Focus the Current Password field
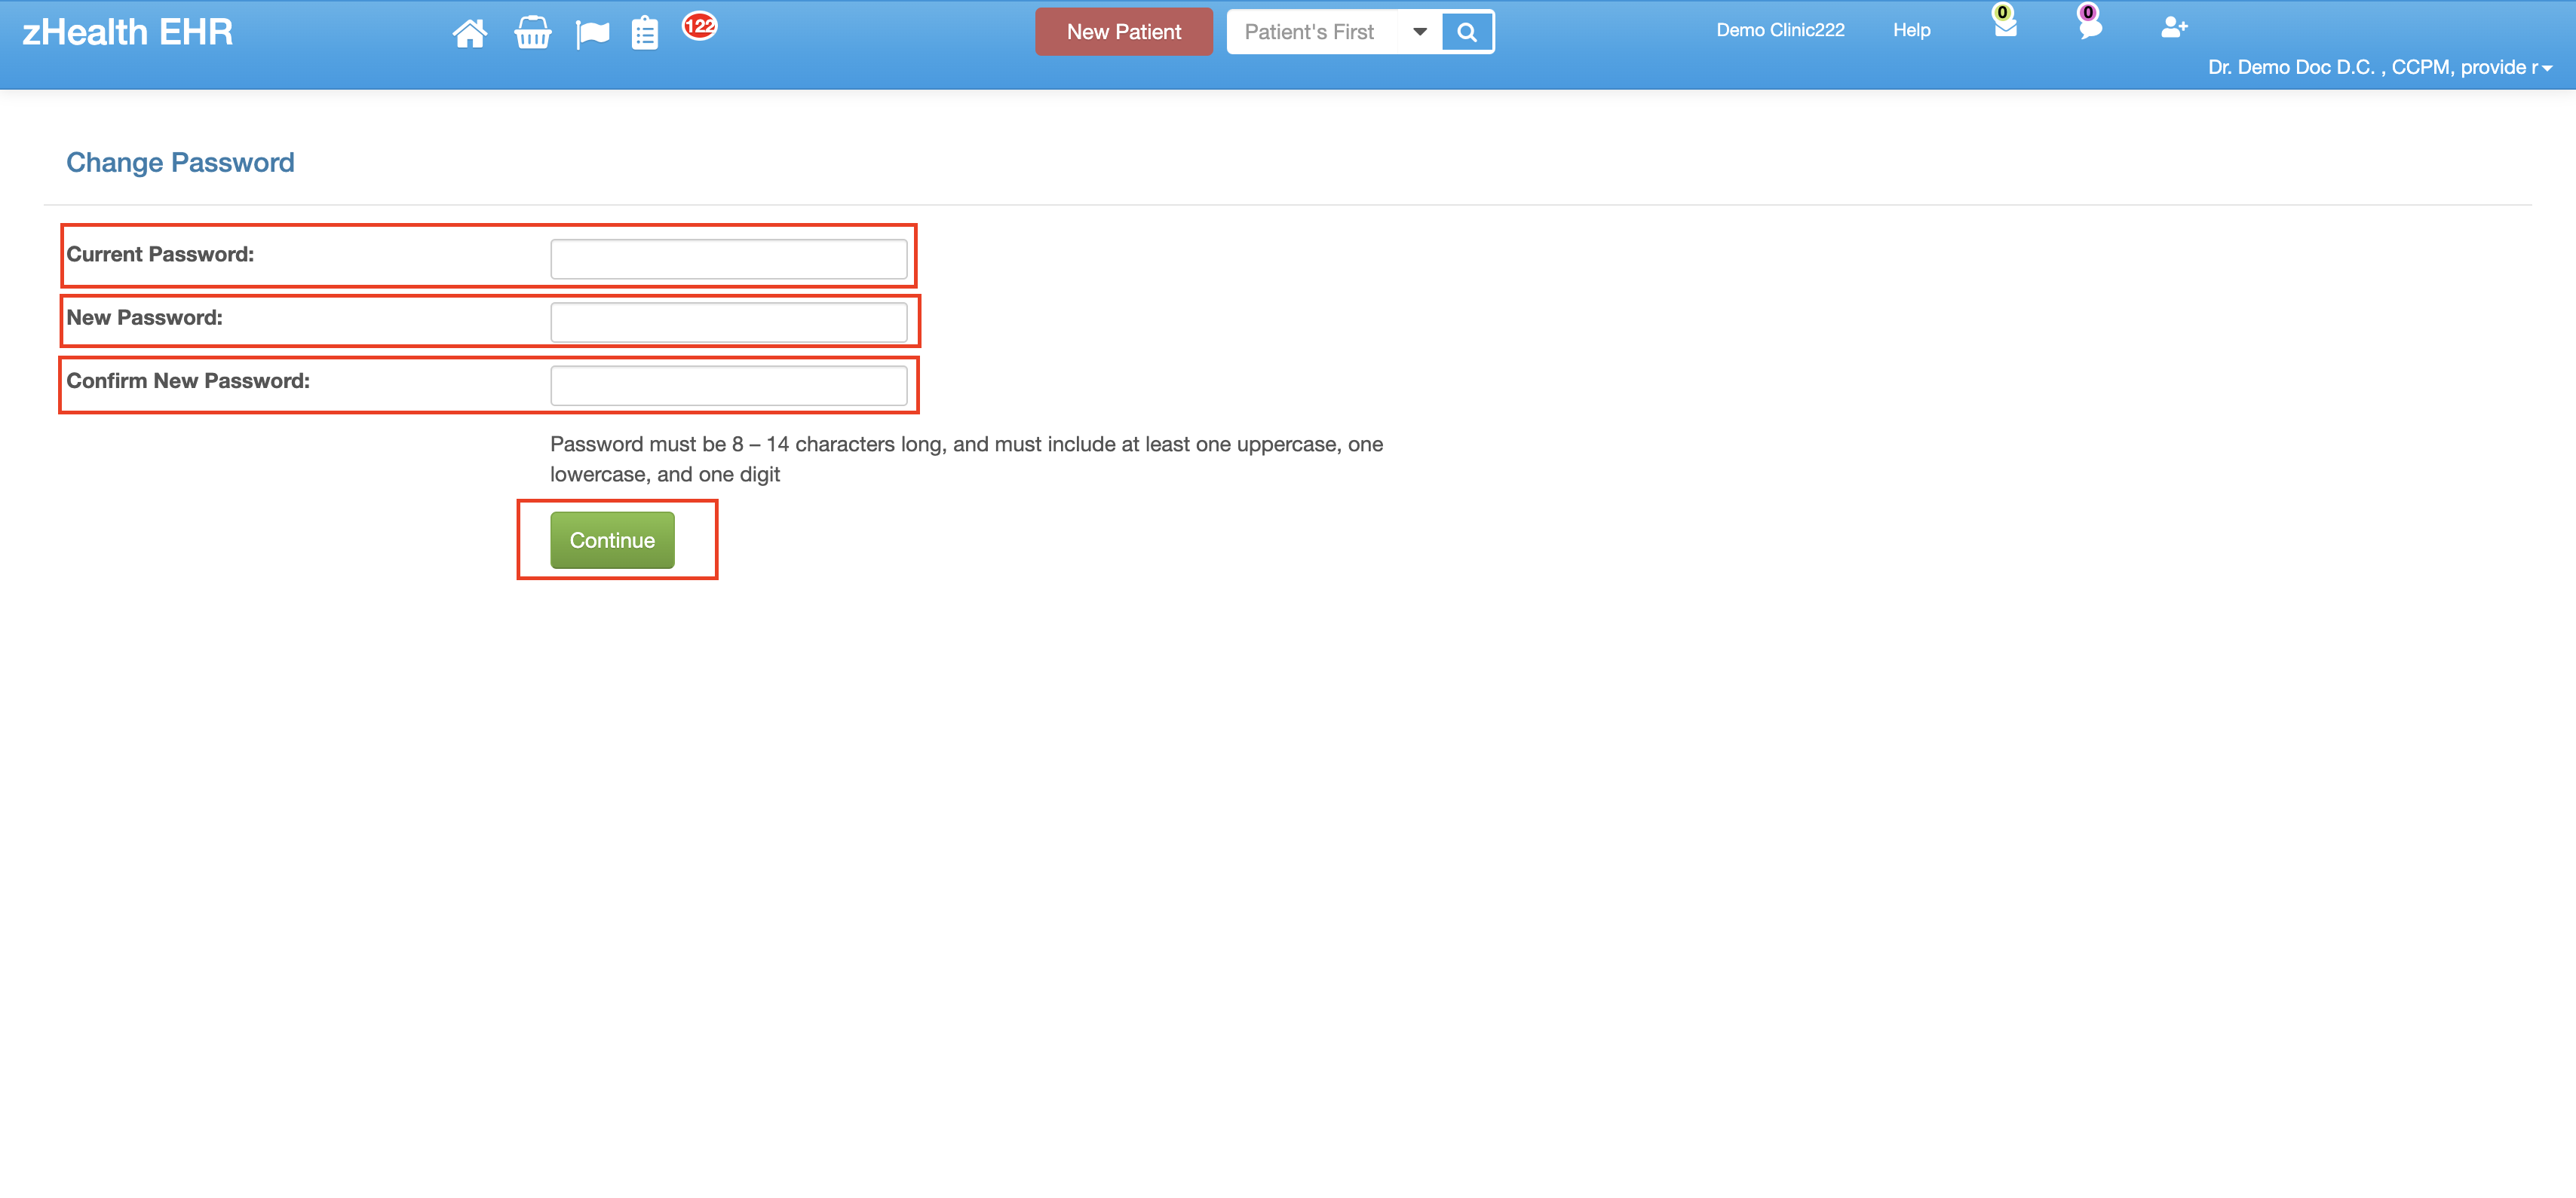This screenshot has width=2576, height=1198. [728, 258]
